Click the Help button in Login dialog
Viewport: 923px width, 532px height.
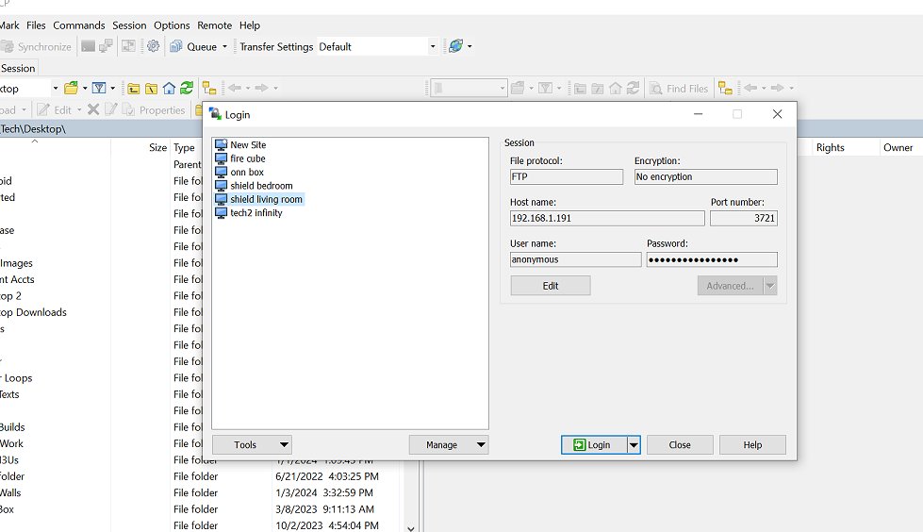[752, 445]
